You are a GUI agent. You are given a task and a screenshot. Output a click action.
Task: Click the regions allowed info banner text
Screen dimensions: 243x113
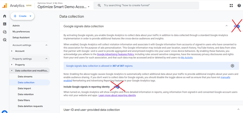(x=100, y=66)
